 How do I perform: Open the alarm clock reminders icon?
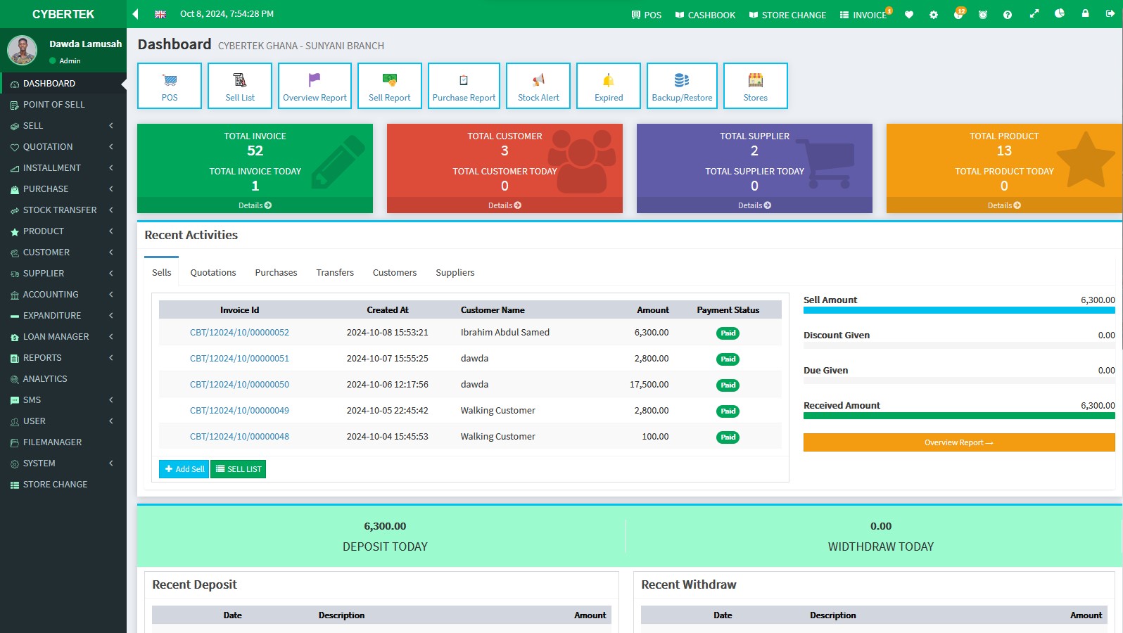(983, 15)
